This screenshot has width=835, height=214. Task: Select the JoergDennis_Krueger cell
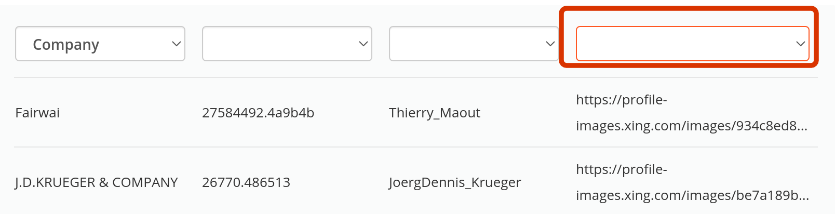tap(455, 182)
